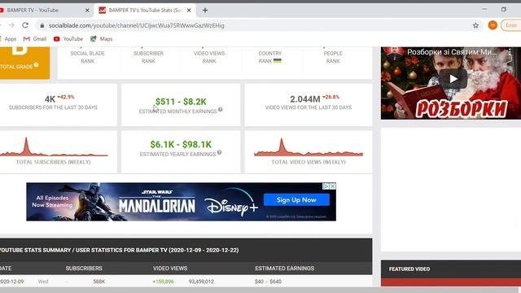This screenshot has width=521, height=293.
Task: Click the VIDEO VIEWS RANK label
Action: click(x=209, y=57)
